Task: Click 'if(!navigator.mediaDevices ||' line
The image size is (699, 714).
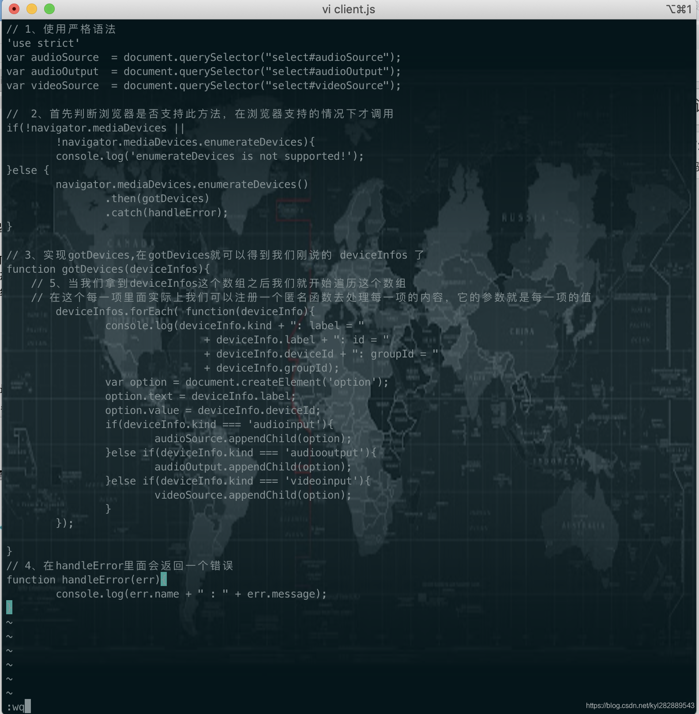Action: [95, 128]
